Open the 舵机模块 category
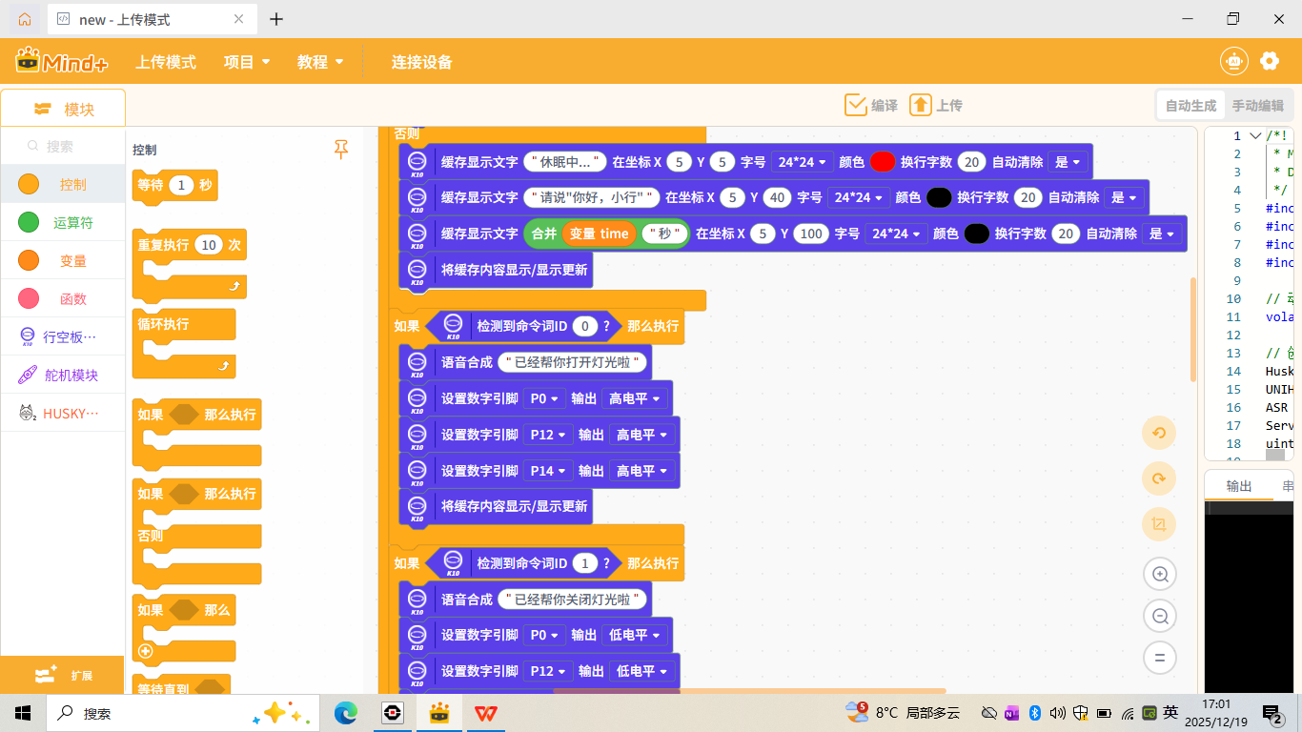 (63, 374)
